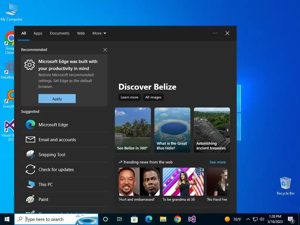Launch Microsoft Store from the taskbar

point(134,219)
